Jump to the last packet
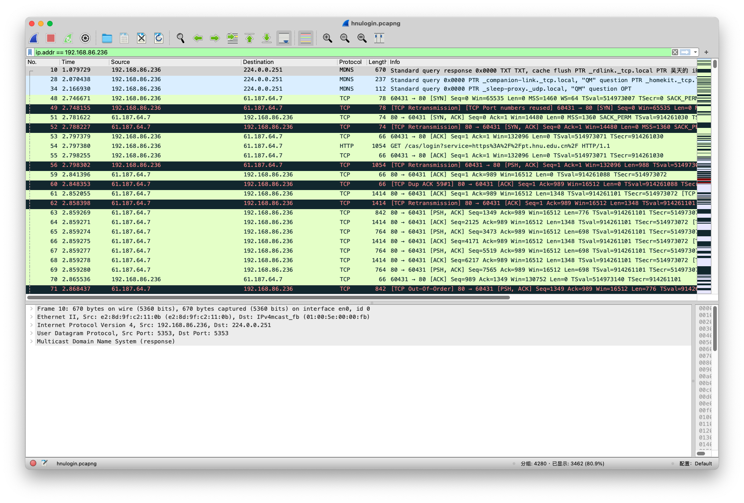The image size is (744, 503). tap(267, 38)
